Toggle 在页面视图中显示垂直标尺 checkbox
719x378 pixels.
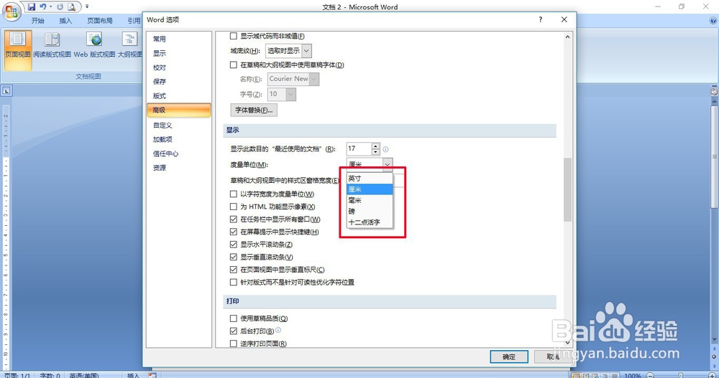(234, 270)
